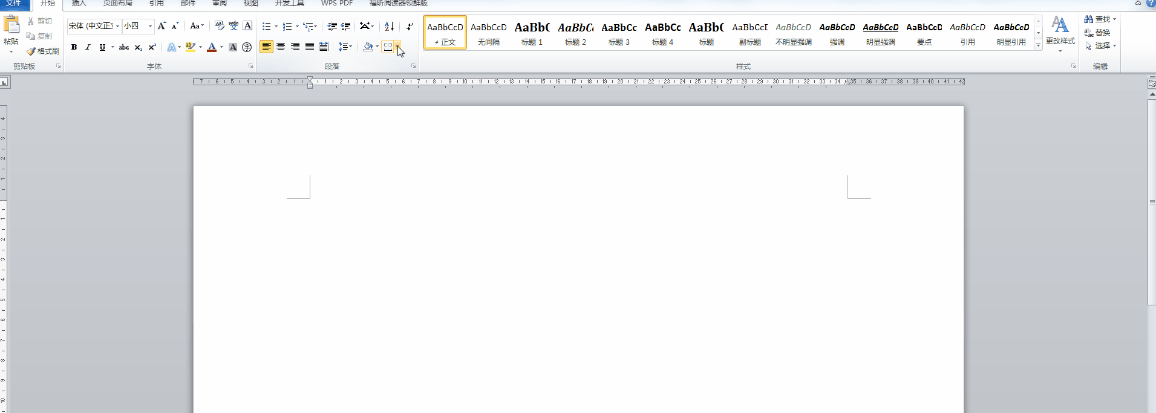Open Change Styles (更改样式)

1060,33
